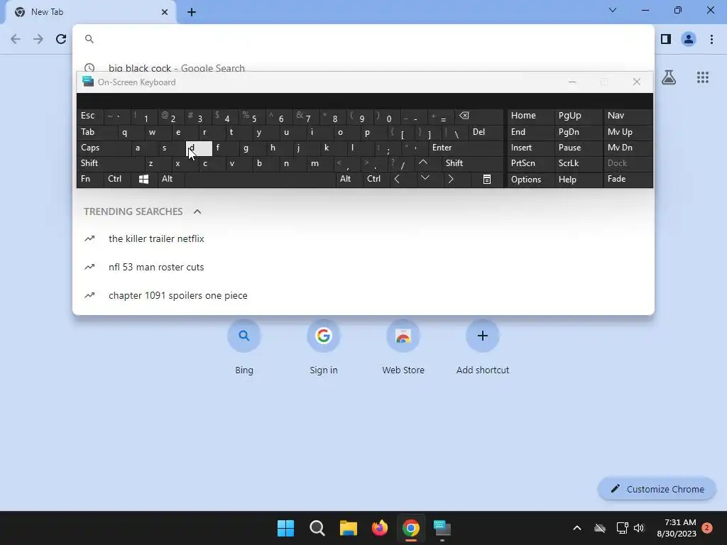
Task: Open Customize Chrome
Action: pyautogui.click(x=657, y=489)
